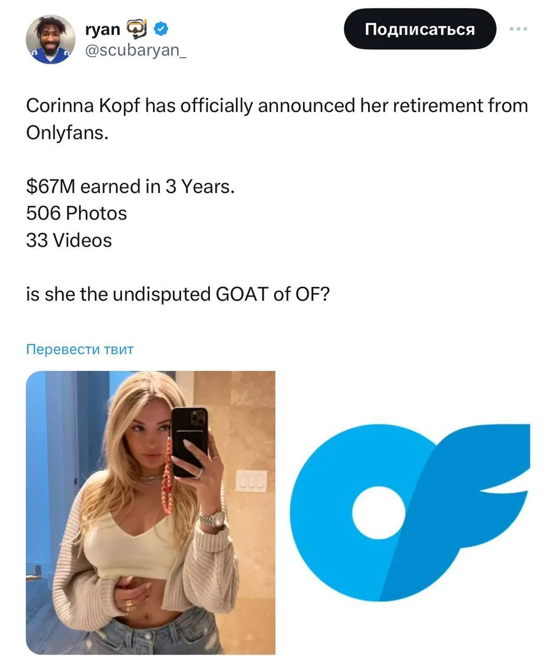The image size is (556, 666).
Task: Click the $67M earned in 3 Years line
Action: [130, 186]
